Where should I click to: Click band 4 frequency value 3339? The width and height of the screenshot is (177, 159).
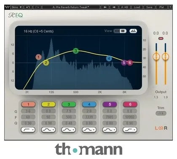click(x=89, y=117)
